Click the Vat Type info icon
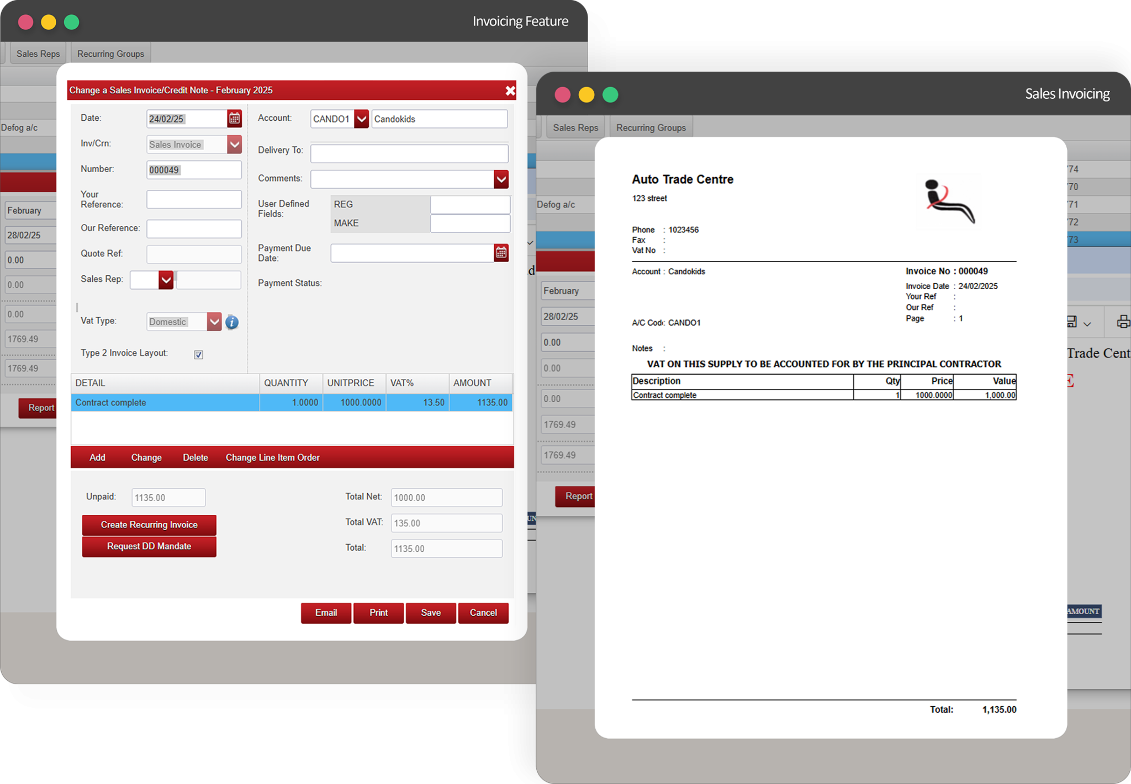Screen dimensions: 1131x784 tap(232, 322)
